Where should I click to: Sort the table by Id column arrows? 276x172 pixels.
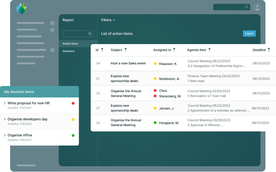(x=102, y=50)
